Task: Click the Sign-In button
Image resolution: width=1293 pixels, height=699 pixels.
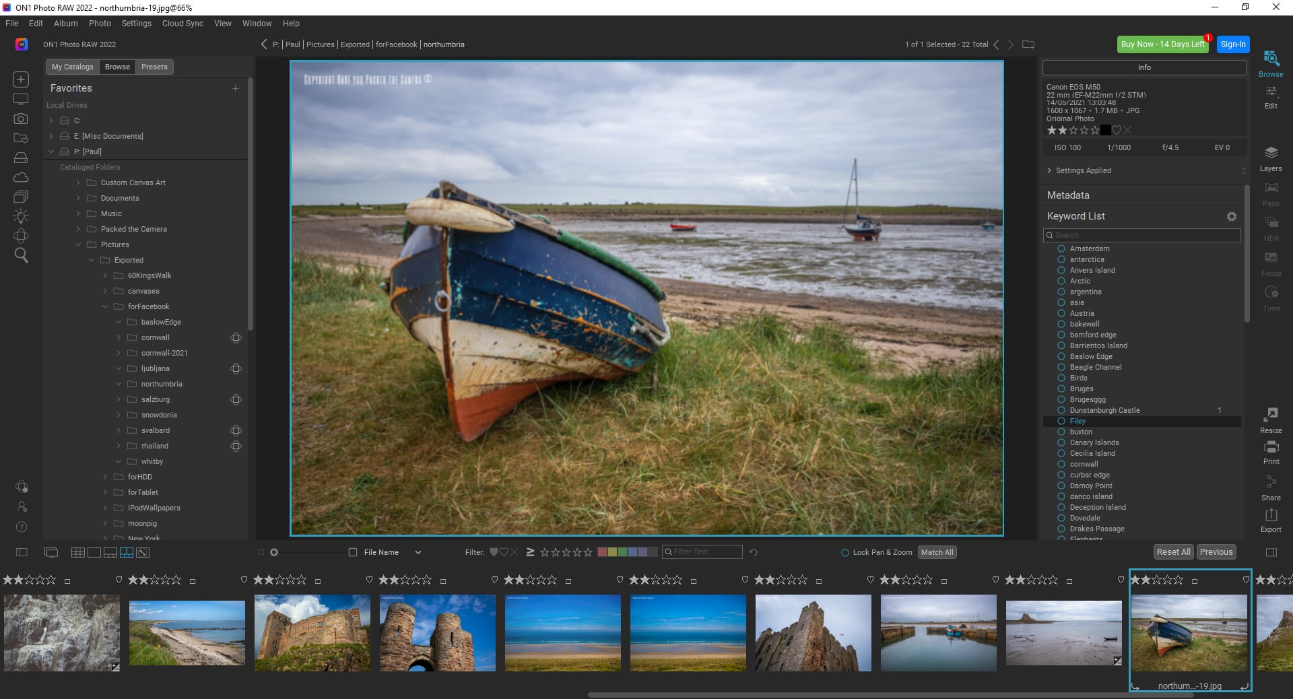Action: click(1233, 44)
